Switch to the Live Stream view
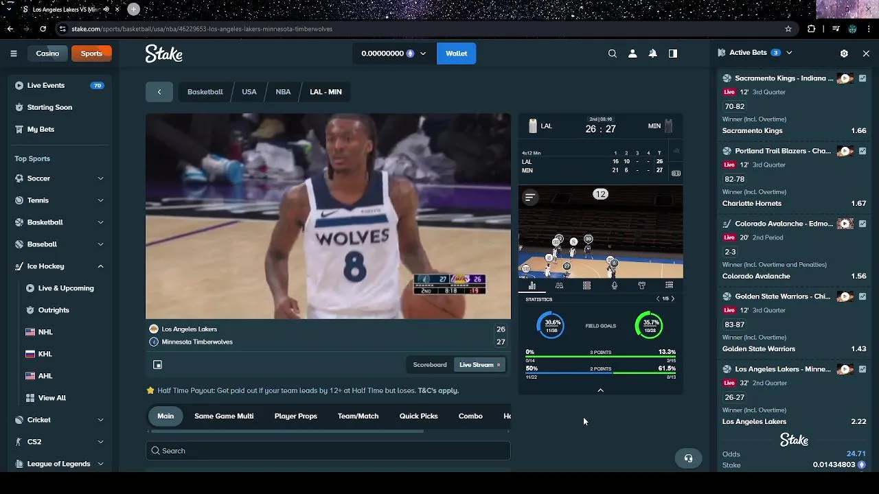 point(480,365)
